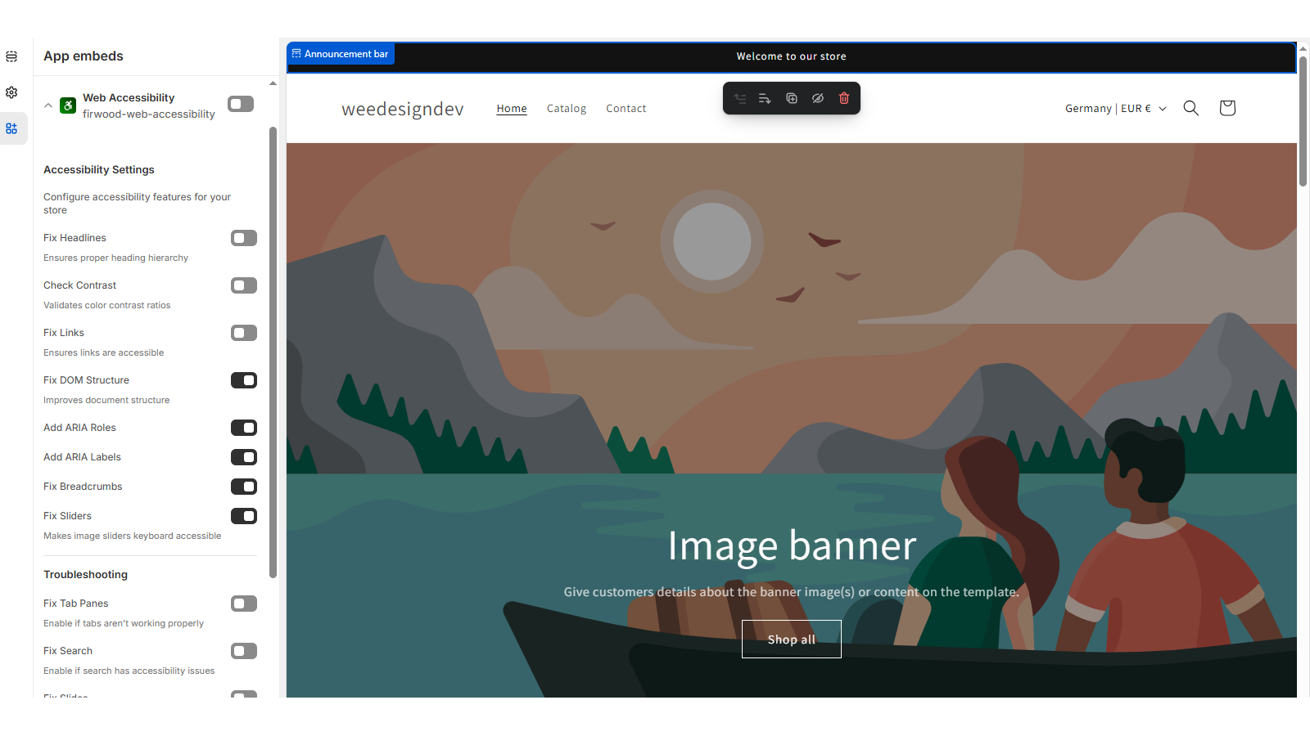Enable the Fix Headlines toggle
Viewport: 1310px width, 736px height.
[x=243, y=238]
